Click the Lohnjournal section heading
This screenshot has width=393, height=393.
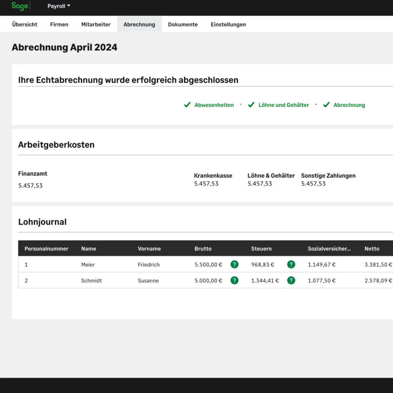click(42, 222)
